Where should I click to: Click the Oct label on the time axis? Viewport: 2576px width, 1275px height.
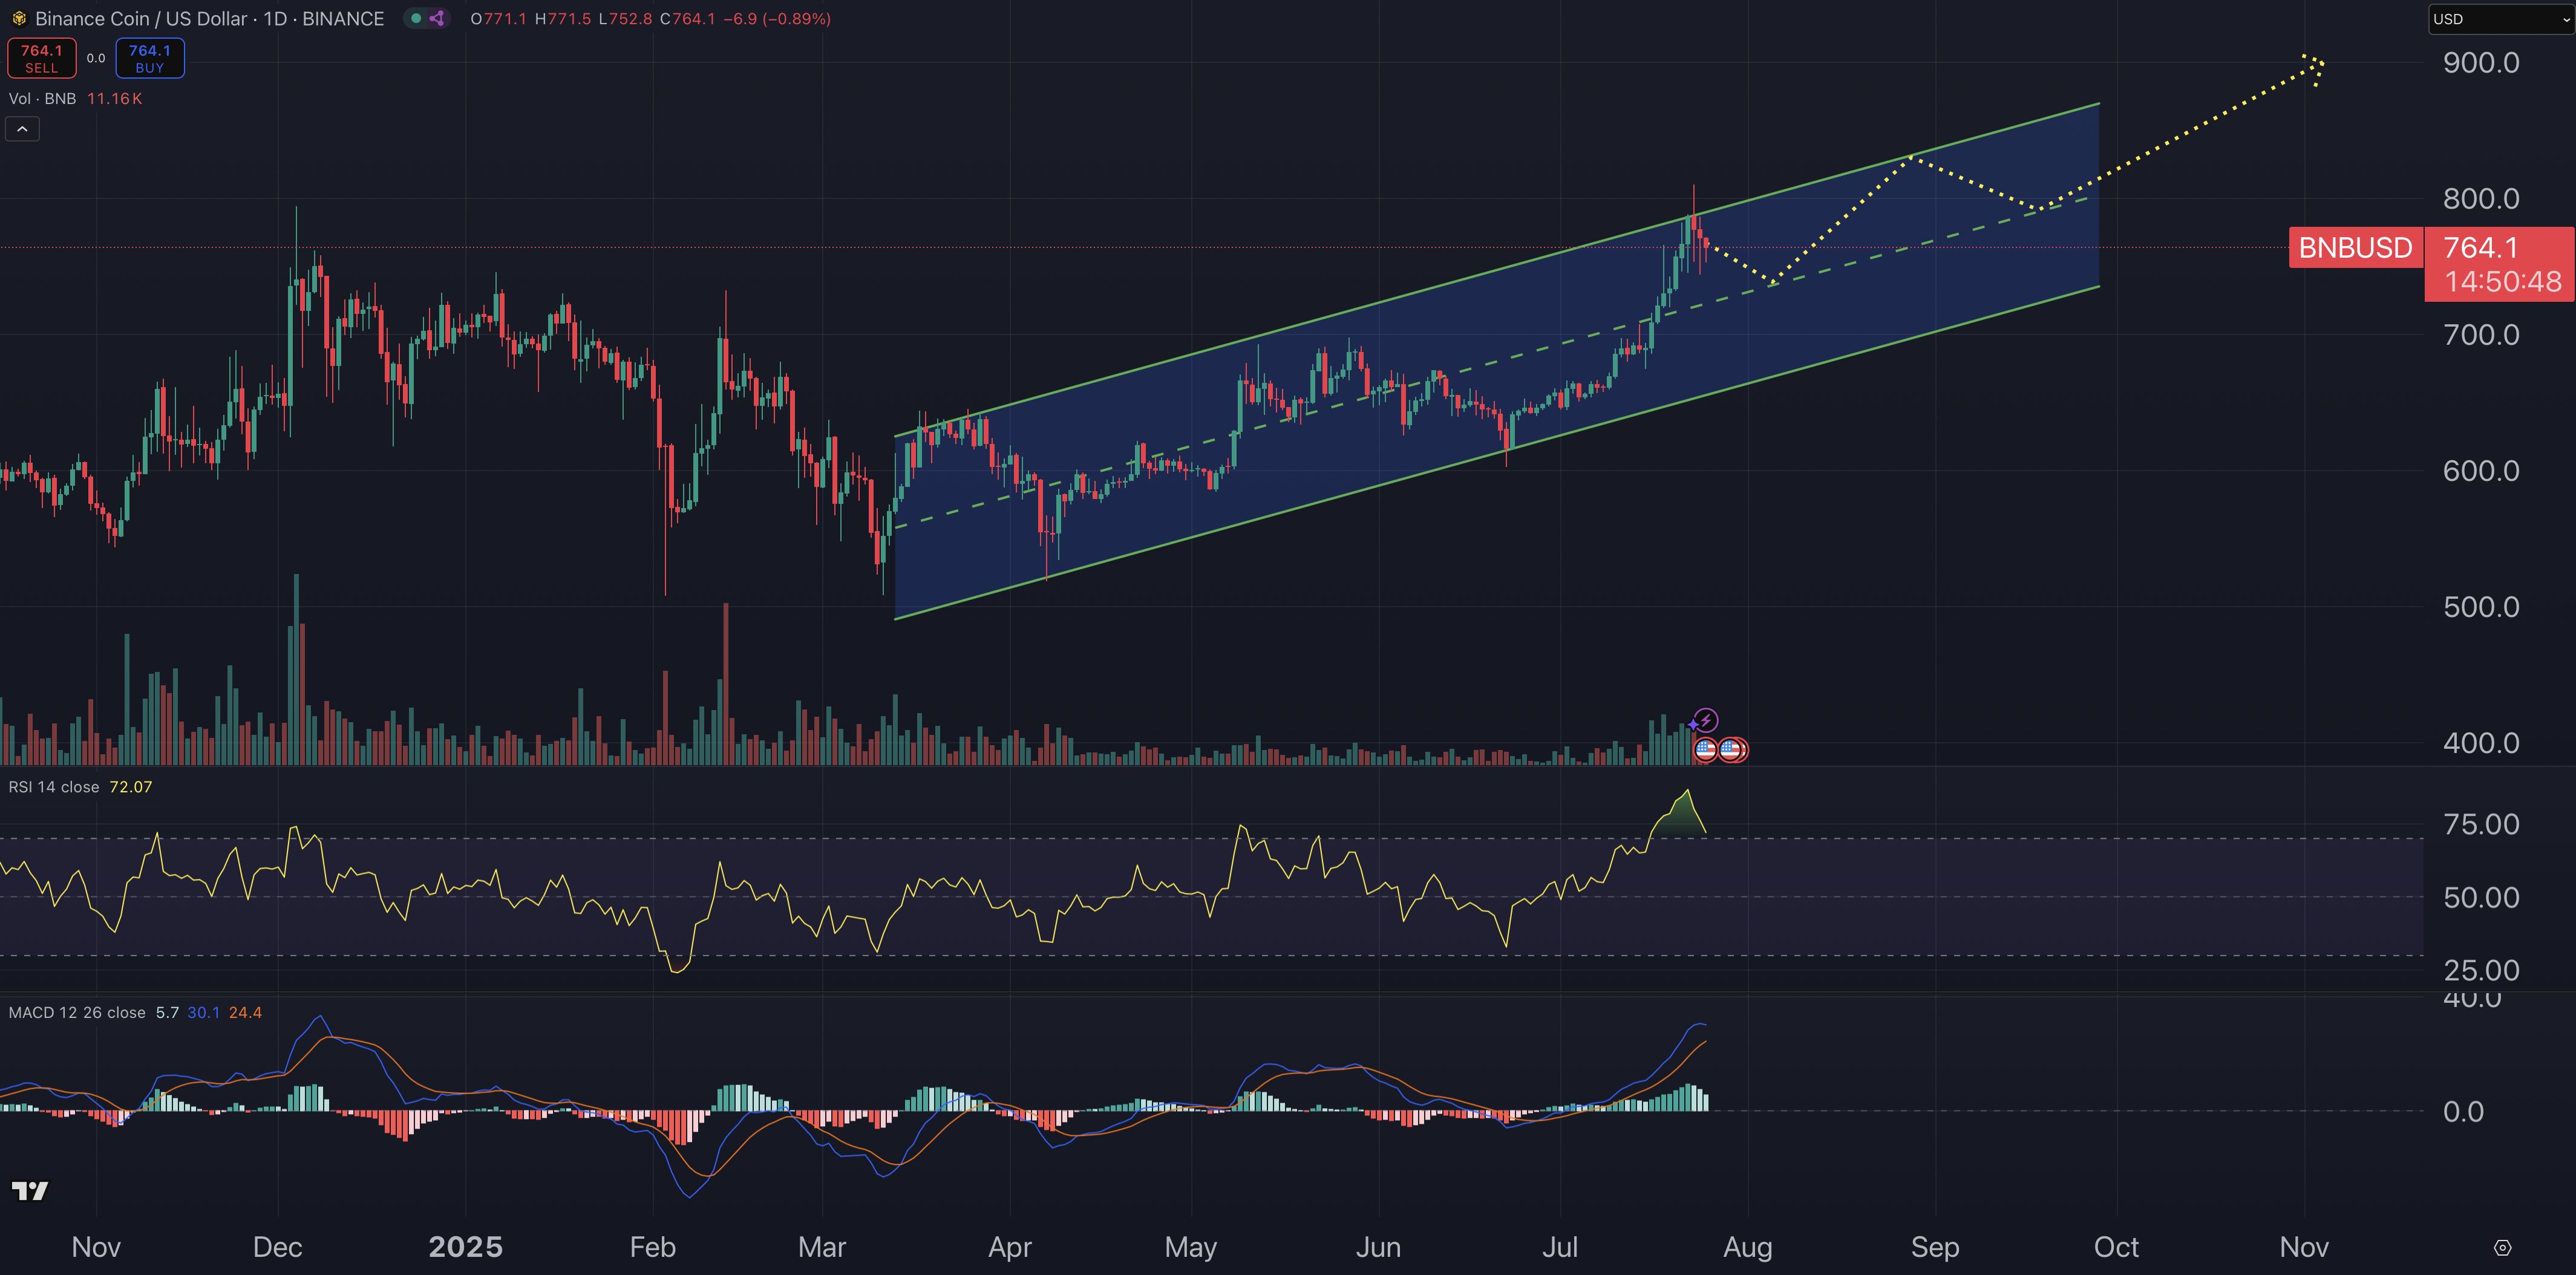click(x=2116, y=1247)
